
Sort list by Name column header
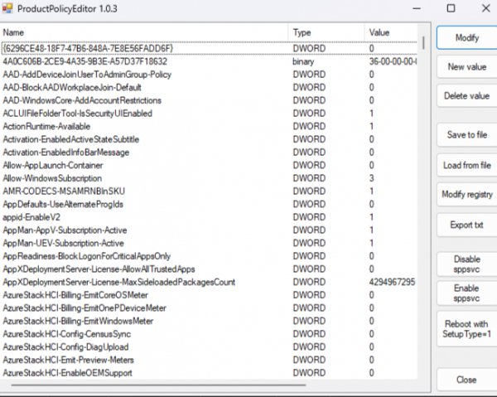click(144, 32)
